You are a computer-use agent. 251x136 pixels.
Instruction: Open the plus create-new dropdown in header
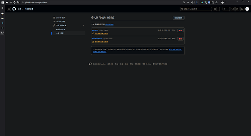tap(226, 9)
